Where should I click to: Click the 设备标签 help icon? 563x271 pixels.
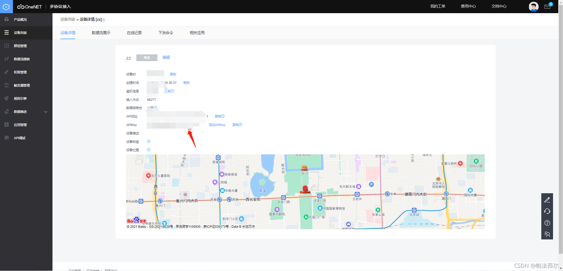pos(149,141)
